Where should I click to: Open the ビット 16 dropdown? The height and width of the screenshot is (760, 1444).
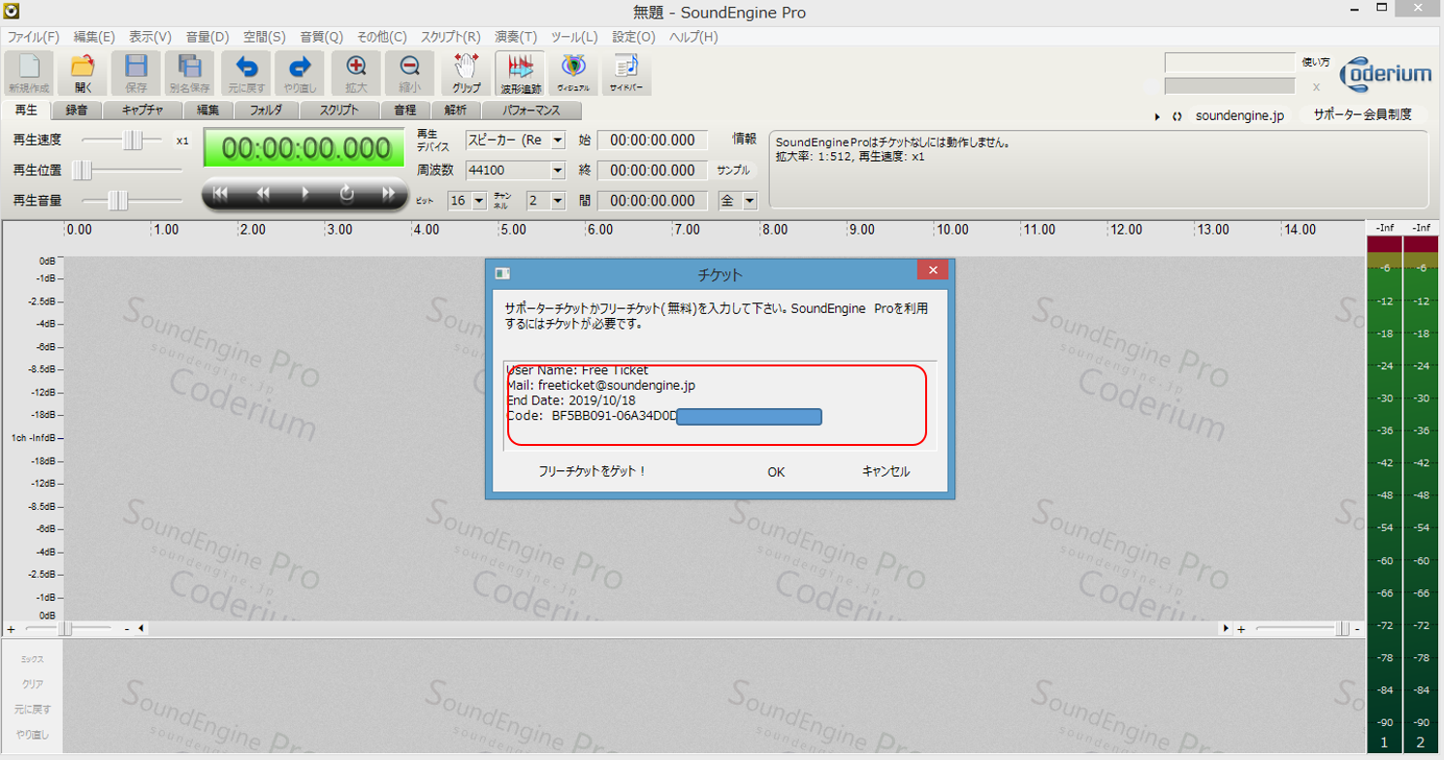(x=479, y=201)
